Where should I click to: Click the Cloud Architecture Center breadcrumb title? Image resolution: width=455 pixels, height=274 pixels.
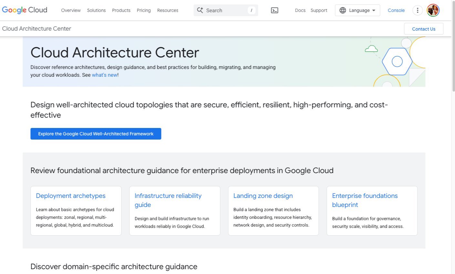point(36,28)
